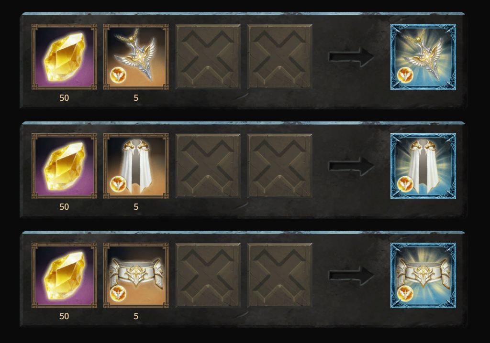
Task: Click the glowing white belt result
Action: (x=423, y=275)
